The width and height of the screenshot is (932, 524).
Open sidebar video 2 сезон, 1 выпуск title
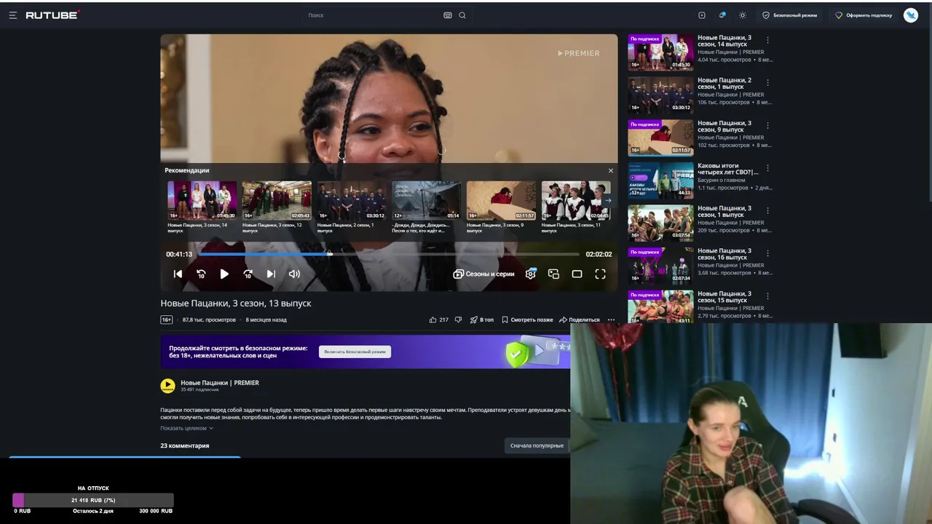pos(724,84)
